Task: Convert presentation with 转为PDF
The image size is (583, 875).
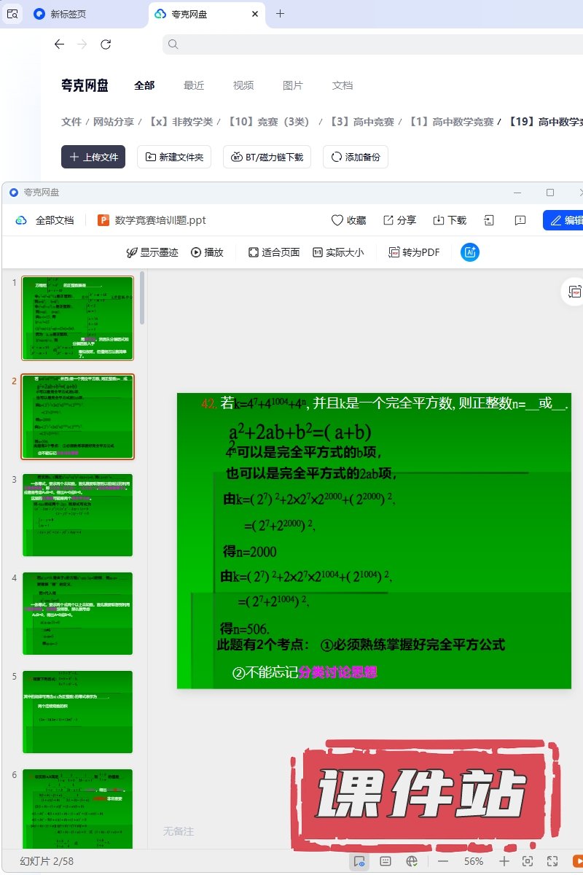Action: 414,252
